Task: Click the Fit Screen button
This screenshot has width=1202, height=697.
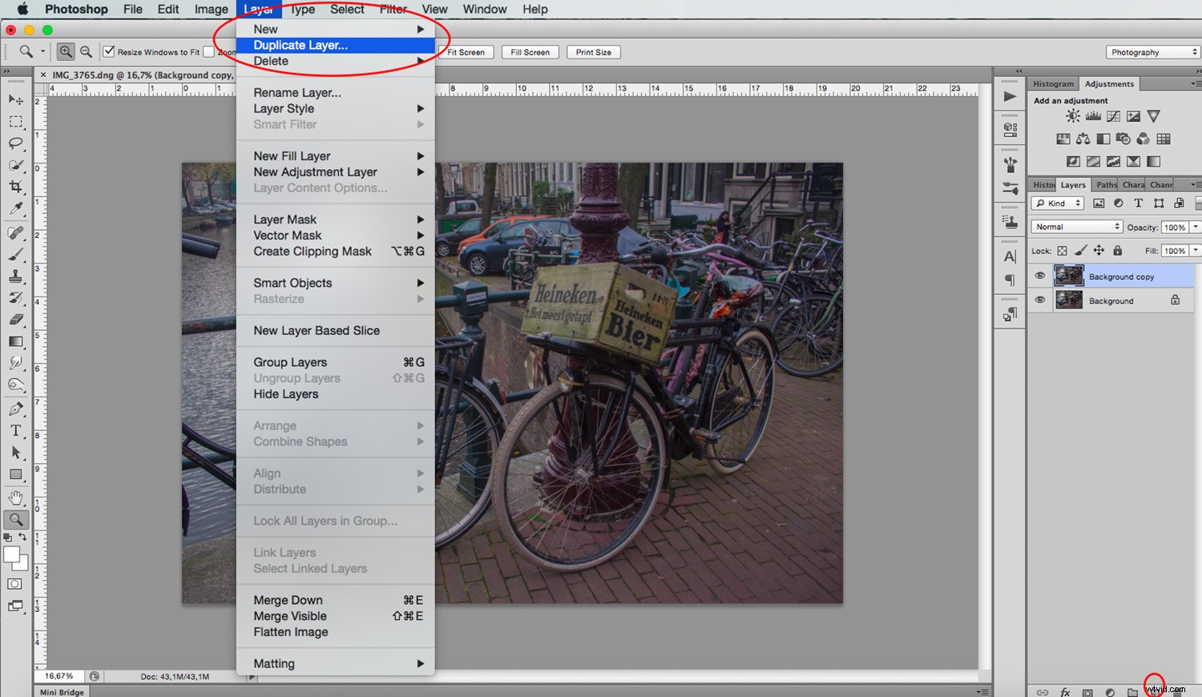Action: click(x=466, y=52)
